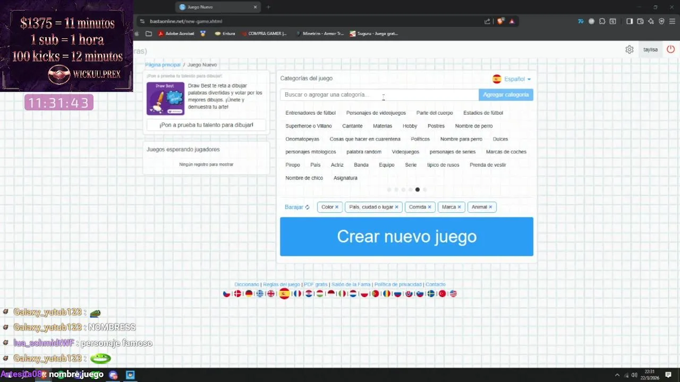Screen dimensions: 680x382
Task: Select the Romanian flag language
Action: click(x=386, y=294)
